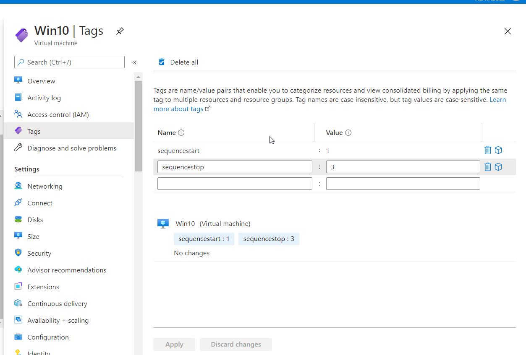
Task: Click the Networking globe icon
Action: point(18,186)
